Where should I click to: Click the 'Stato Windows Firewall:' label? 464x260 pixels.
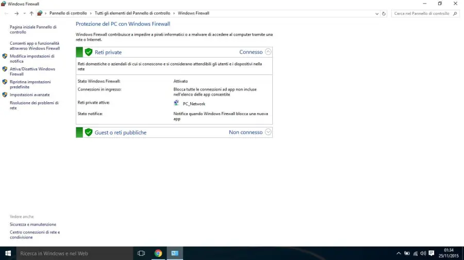click(99, 81)
